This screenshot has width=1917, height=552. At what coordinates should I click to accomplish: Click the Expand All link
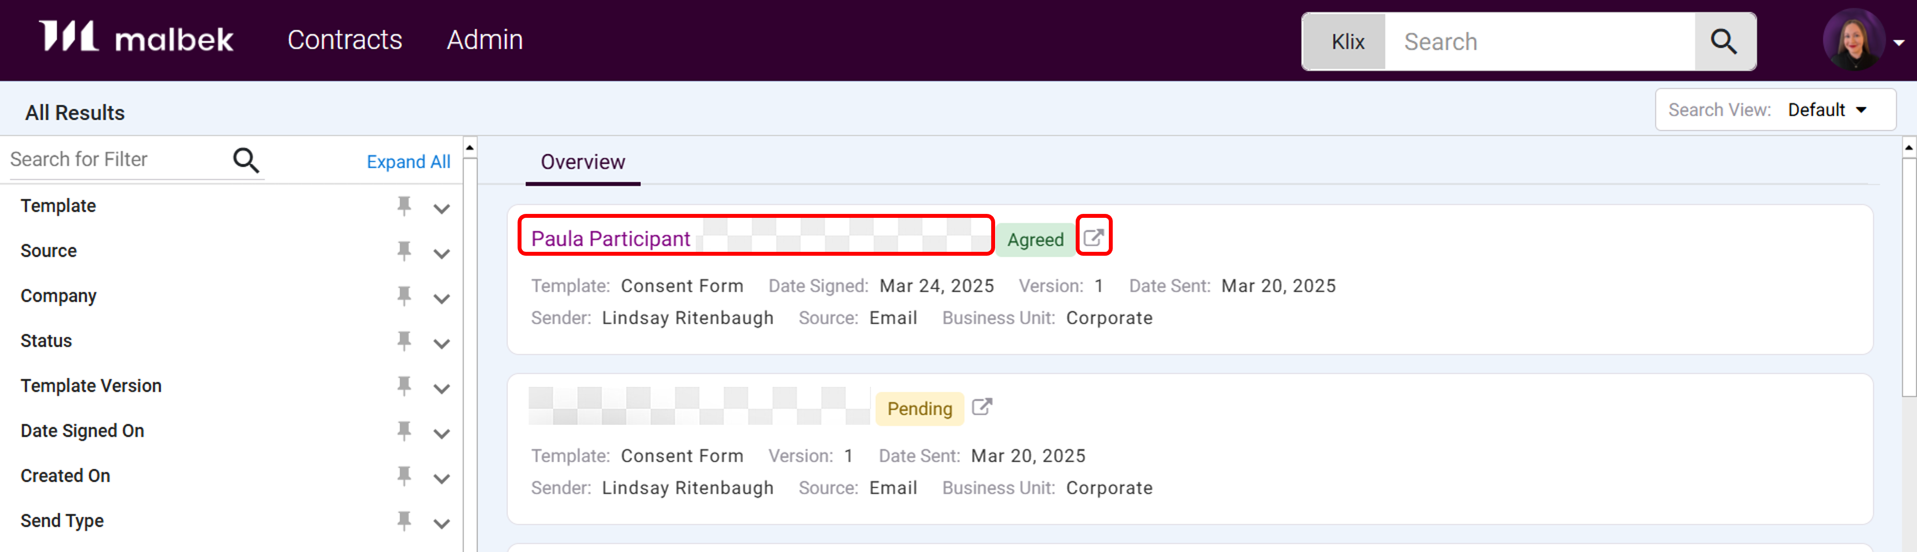pyautogui.click(x=408, y=162)
